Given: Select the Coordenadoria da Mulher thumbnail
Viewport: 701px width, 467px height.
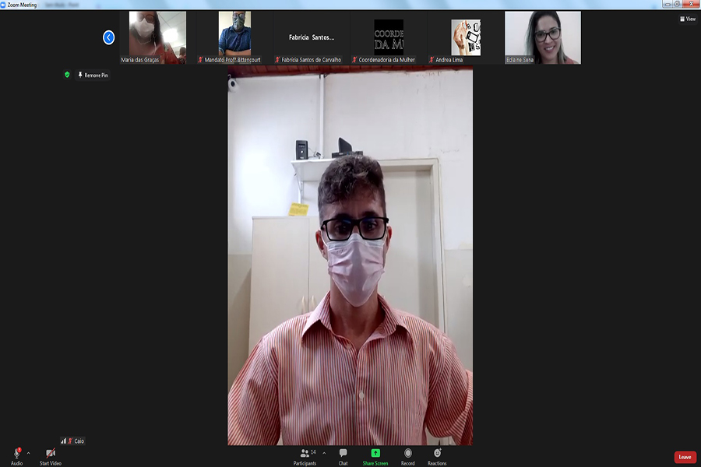Looking at the screenshot, I should tap(389, 37).
